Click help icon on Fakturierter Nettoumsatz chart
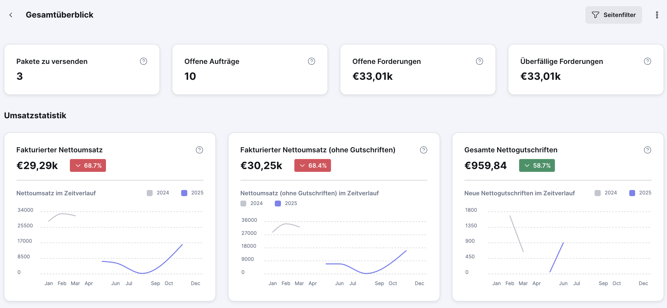This screenshot has width=667, height=308. tap(199, 150)
